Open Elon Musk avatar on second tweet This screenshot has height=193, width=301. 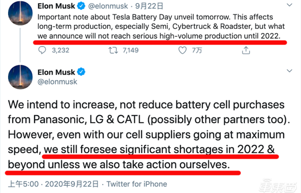[x=20, y=77]
